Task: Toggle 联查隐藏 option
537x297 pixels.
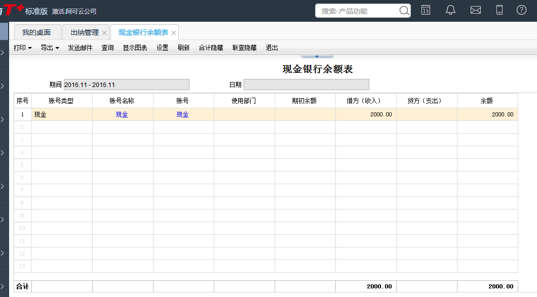Action: pos(244,48)
